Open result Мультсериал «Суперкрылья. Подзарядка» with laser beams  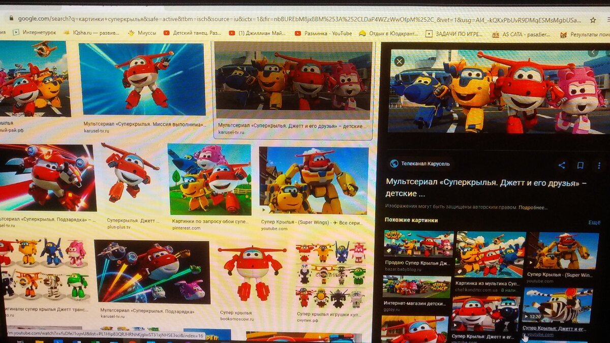coord(152,272)
